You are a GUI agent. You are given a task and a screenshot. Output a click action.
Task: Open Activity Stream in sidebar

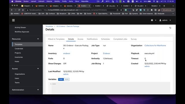[x=20, y=27]
